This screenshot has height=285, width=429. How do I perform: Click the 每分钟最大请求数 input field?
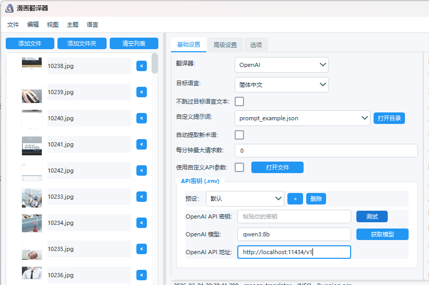[326, 151]
